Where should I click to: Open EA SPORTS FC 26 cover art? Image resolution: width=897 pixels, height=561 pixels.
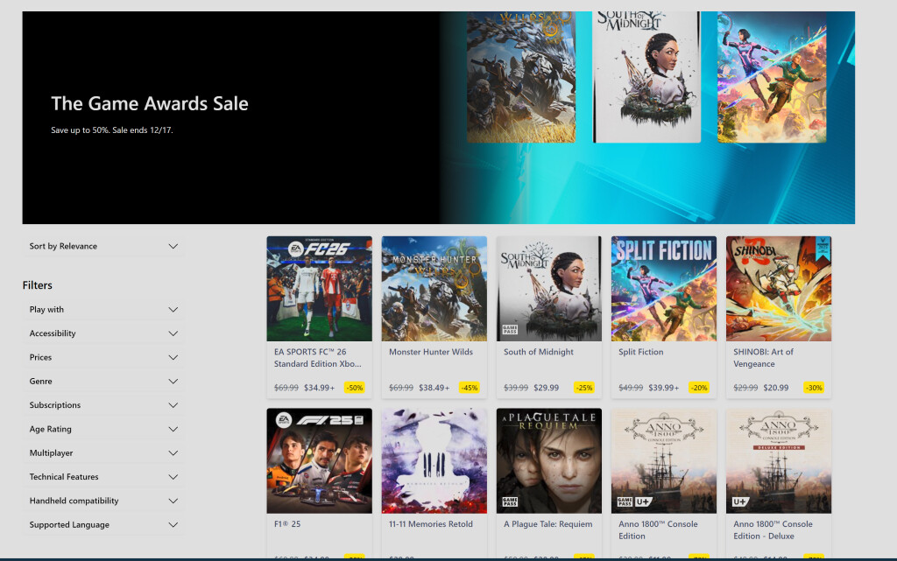pos(319,289)
